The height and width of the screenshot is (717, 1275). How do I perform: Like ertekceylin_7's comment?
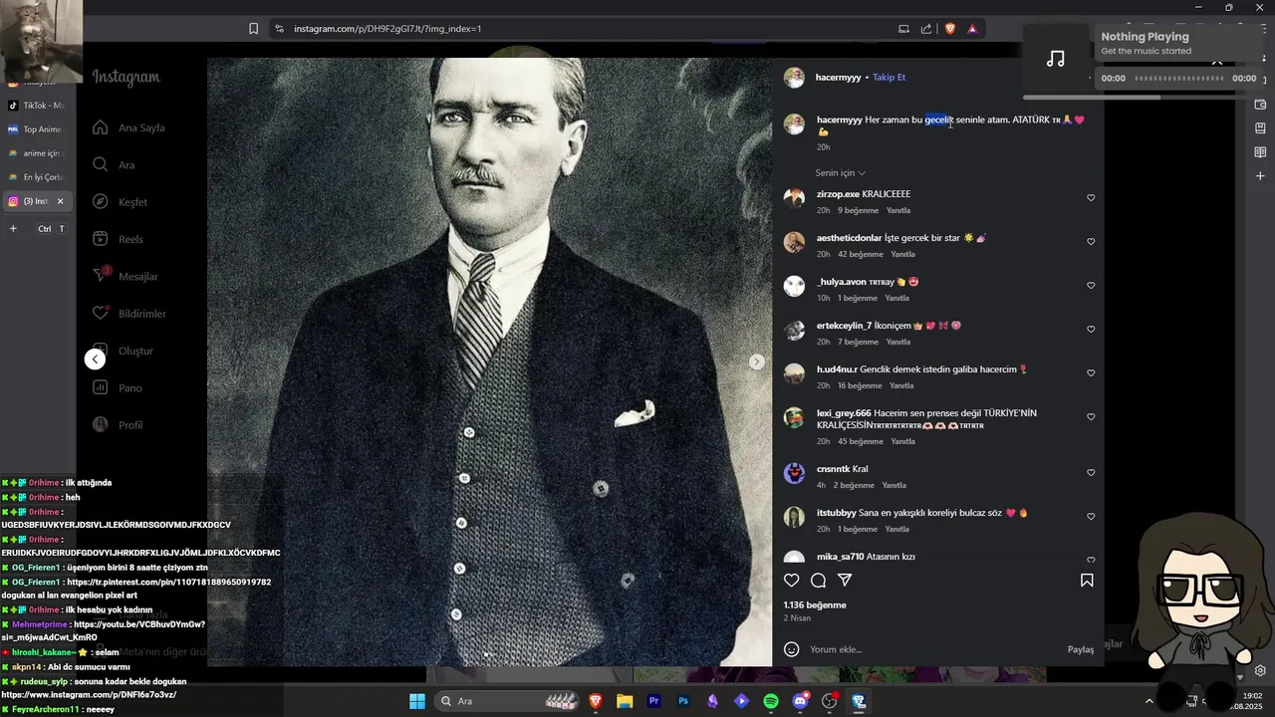tap(1091, 330)
